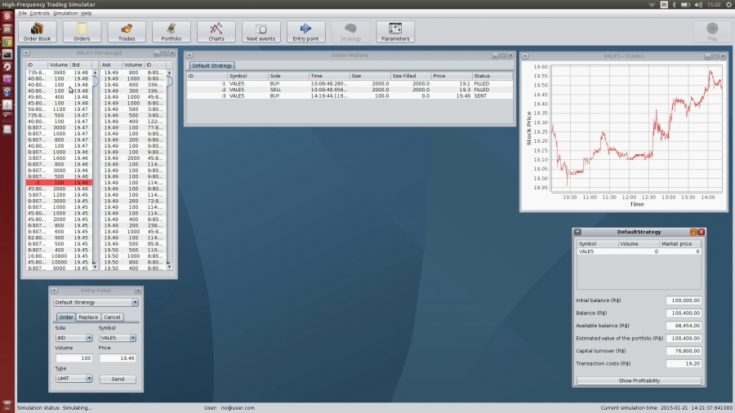Open the Charts toolbar icon
735x413 pixels.
pos(216,32)
